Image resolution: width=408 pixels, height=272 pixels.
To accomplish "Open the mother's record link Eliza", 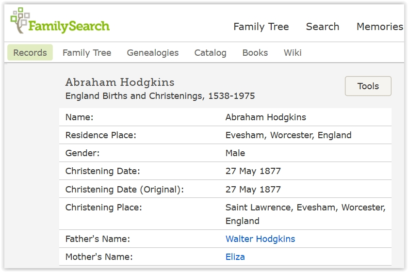I will tap(235, 257).
